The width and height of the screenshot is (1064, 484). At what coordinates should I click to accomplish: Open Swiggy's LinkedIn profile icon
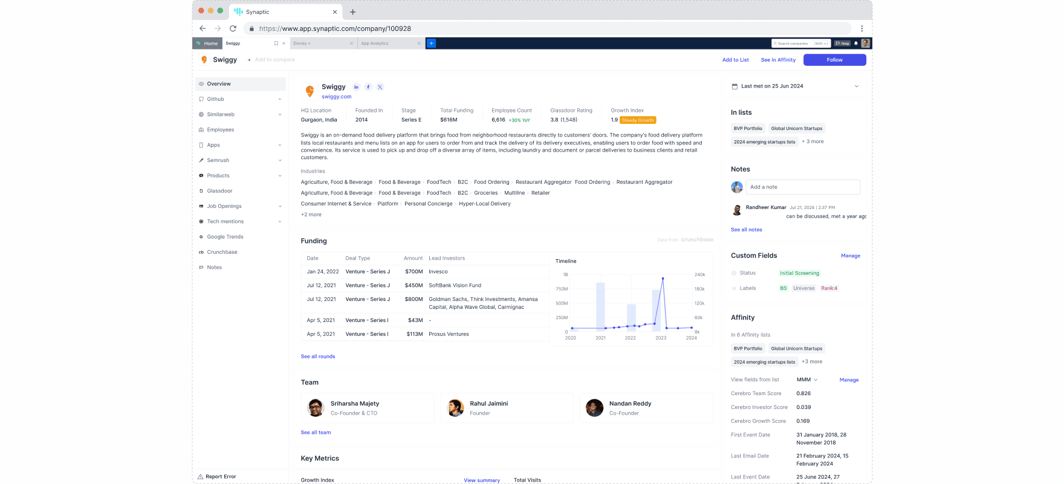(x=356, y=87)
